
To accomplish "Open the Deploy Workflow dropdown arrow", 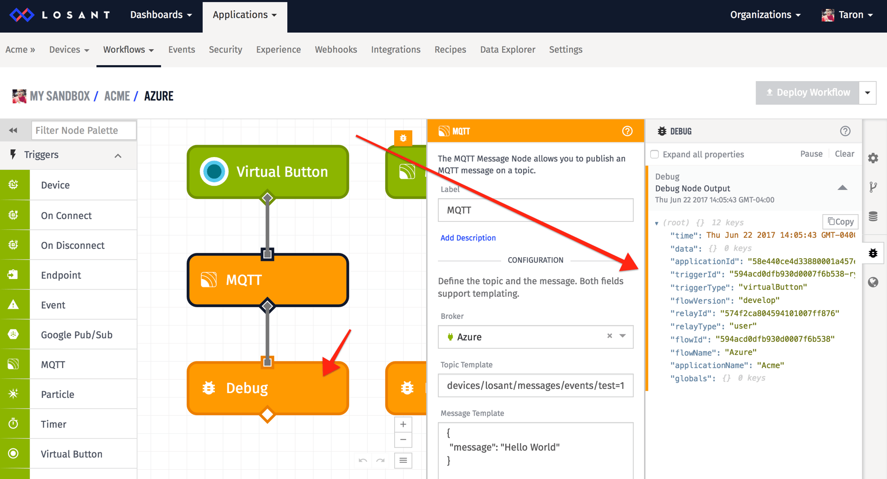I will click(x=867, y=93).
